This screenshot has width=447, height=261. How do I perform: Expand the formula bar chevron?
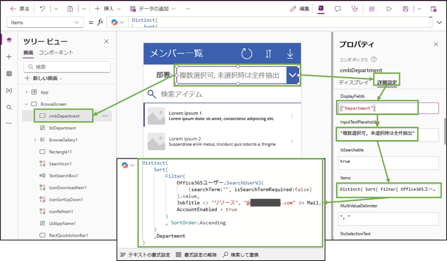439,22
